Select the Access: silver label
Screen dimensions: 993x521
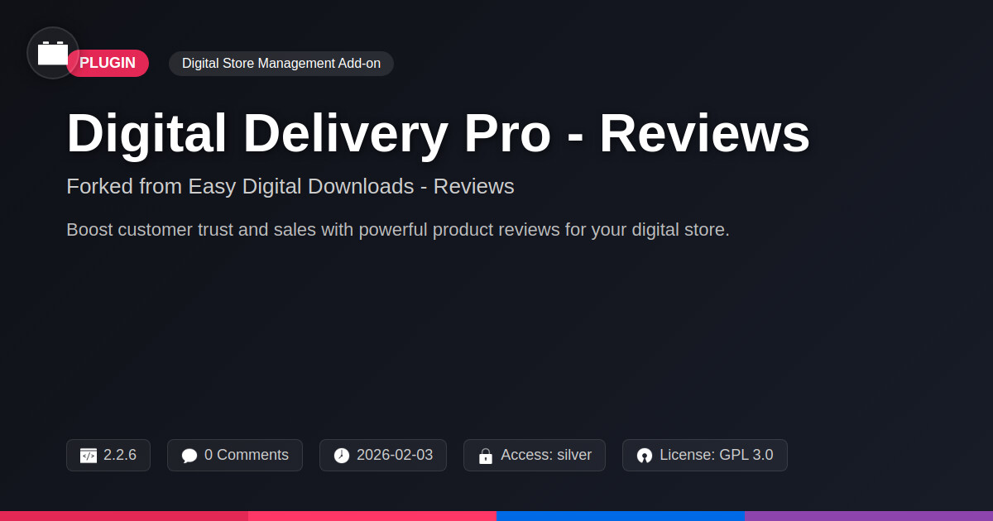(x=546, y=455)
